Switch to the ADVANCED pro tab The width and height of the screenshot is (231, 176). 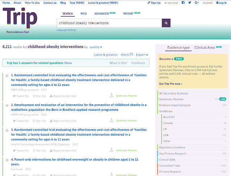[105, 14]
